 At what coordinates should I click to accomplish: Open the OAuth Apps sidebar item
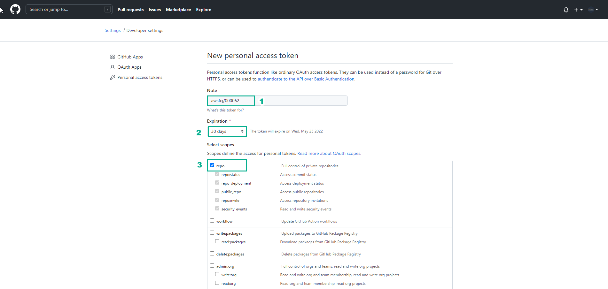point(129,67)
